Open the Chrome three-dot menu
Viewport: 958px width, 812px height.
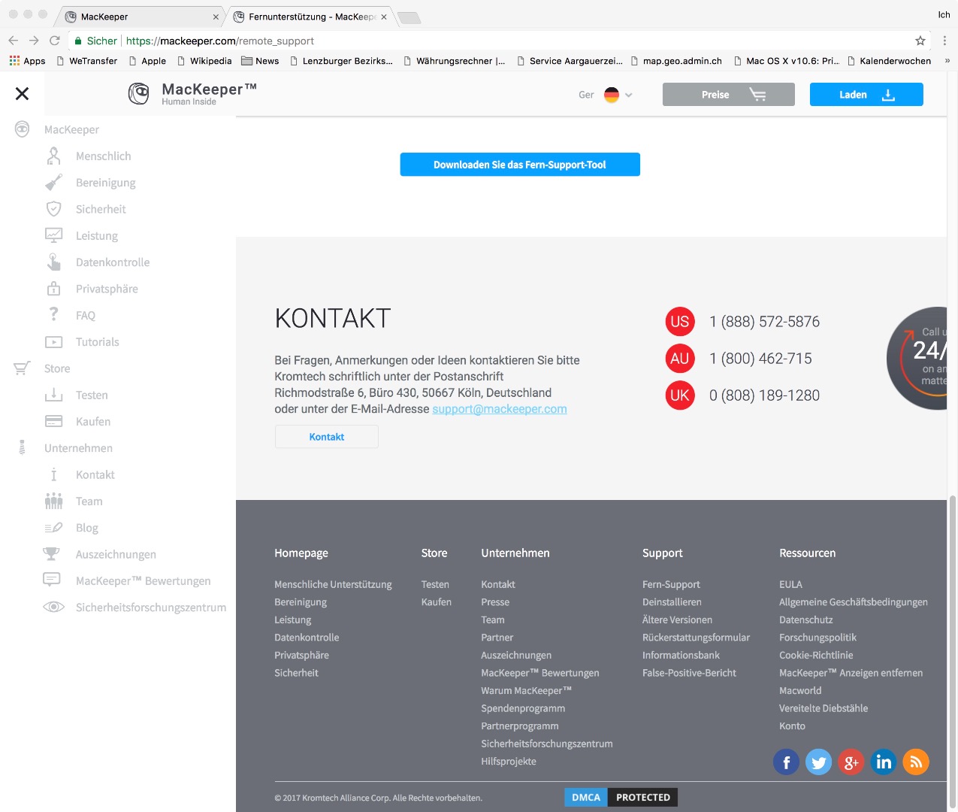944,41
